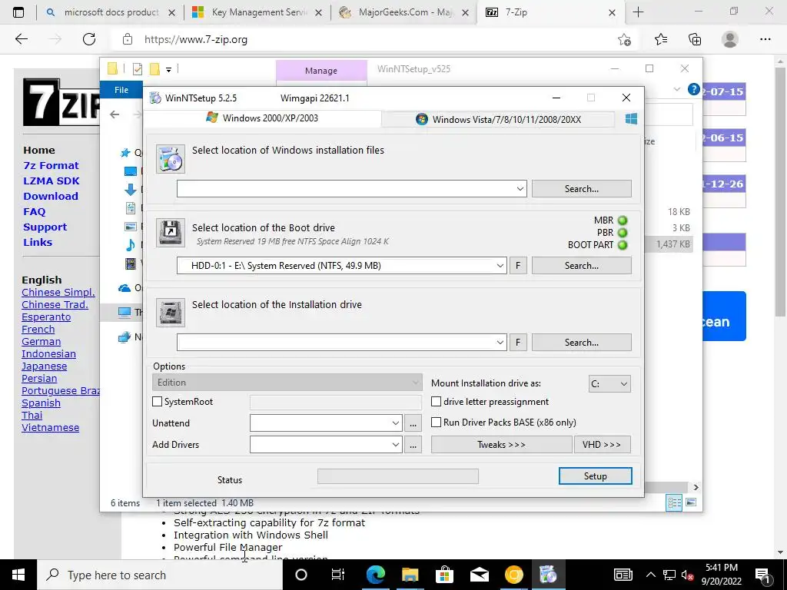Click the Search button for the Boot drive
The width and height of the screenshot is (787, 590).
582,265
